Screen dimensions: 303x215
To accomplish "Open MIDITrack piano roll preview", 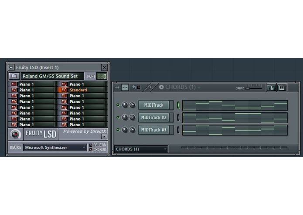I will pos(235,105).
